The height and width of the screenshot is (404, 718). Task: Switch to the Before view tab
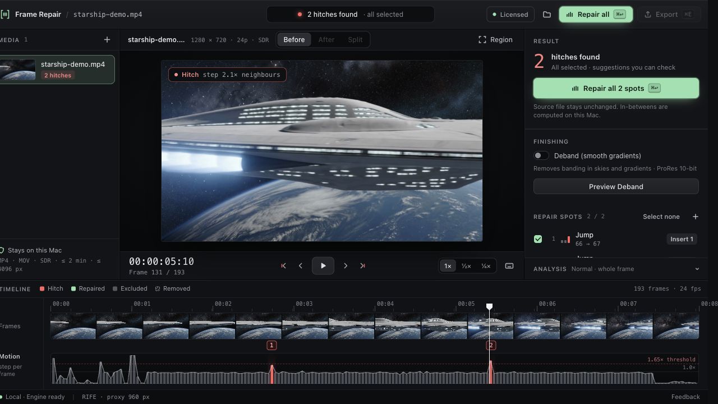(x=294, y=40)
